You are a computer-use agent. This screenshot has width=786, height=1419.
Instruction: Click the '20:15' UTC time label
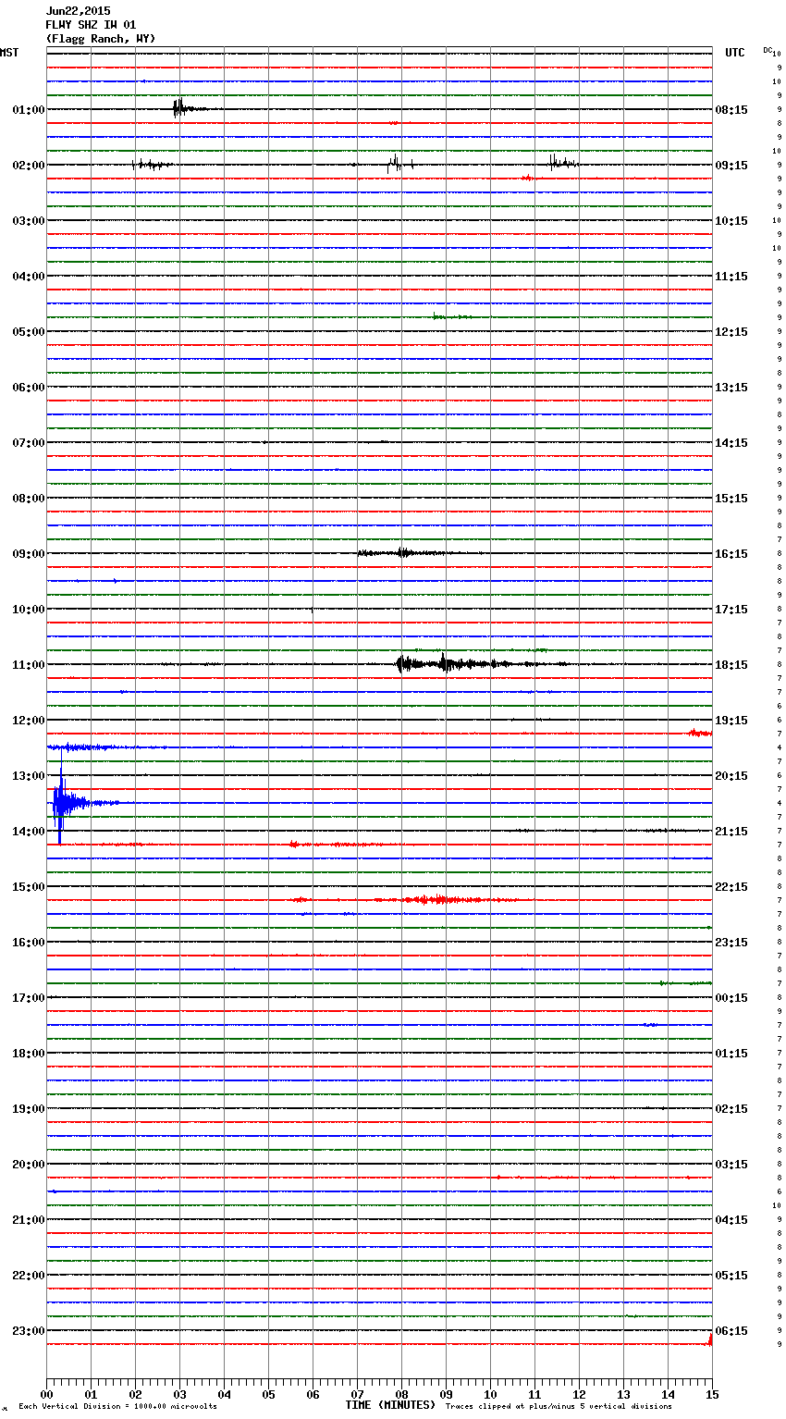731,776
